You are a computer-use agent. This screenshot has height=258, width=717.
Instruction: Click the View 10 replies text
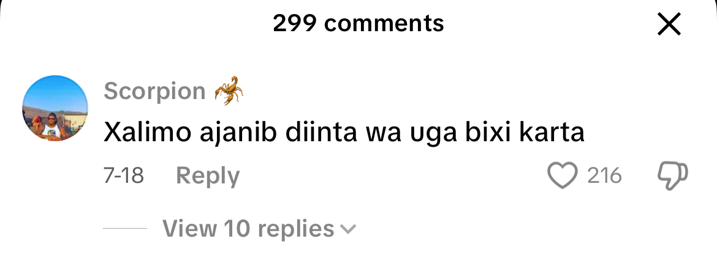248,229
